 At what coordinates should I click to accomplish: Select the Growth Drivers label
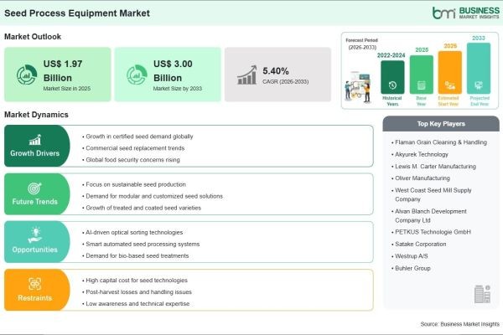point(34,153)
